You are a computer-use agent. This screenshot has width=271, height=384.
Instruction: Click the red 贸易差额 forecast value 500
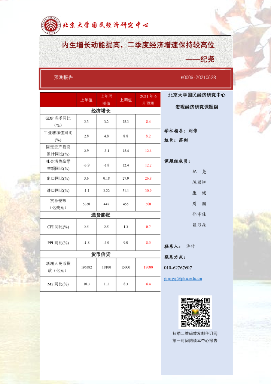click(148, 204)
